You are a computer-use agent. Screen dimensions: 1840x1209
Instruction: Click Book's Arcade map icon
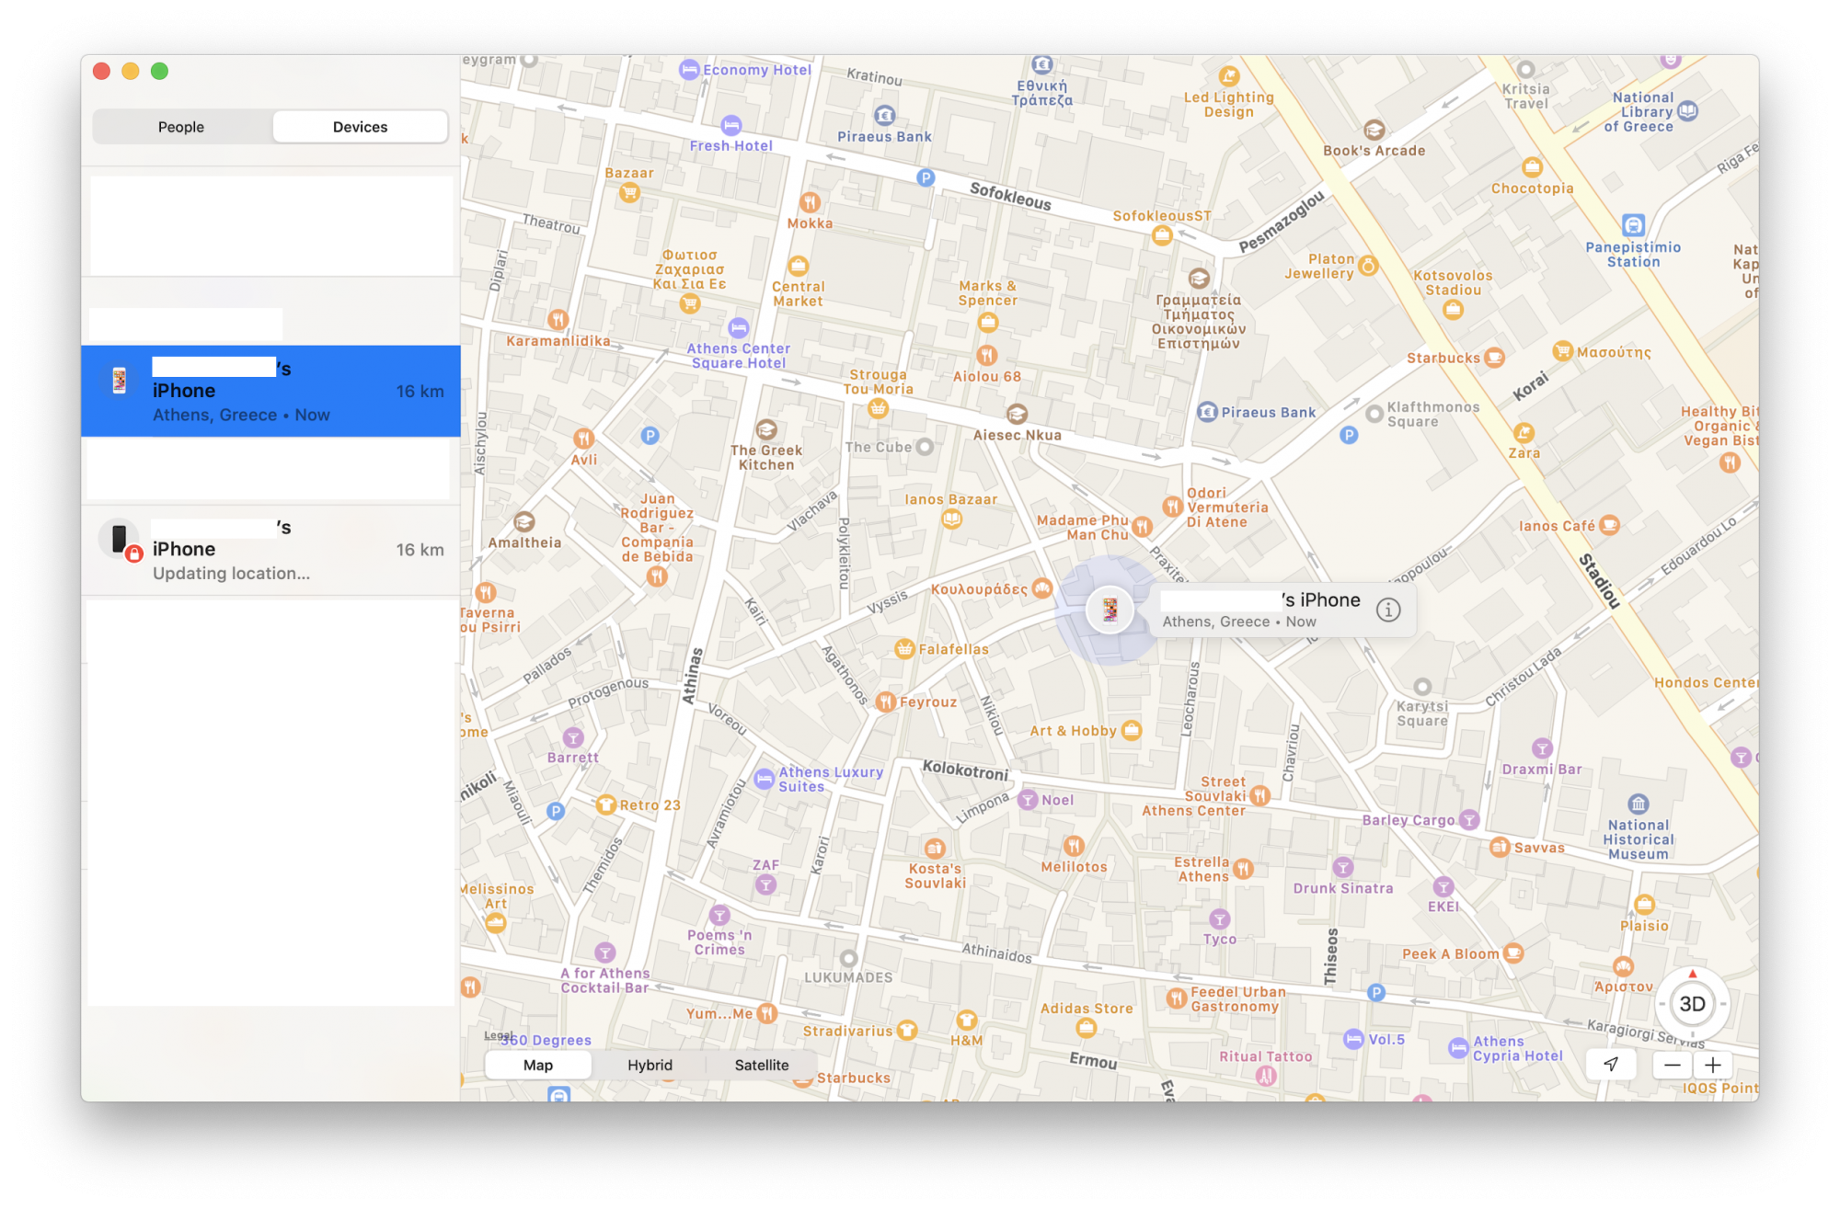coord(1374,130)
